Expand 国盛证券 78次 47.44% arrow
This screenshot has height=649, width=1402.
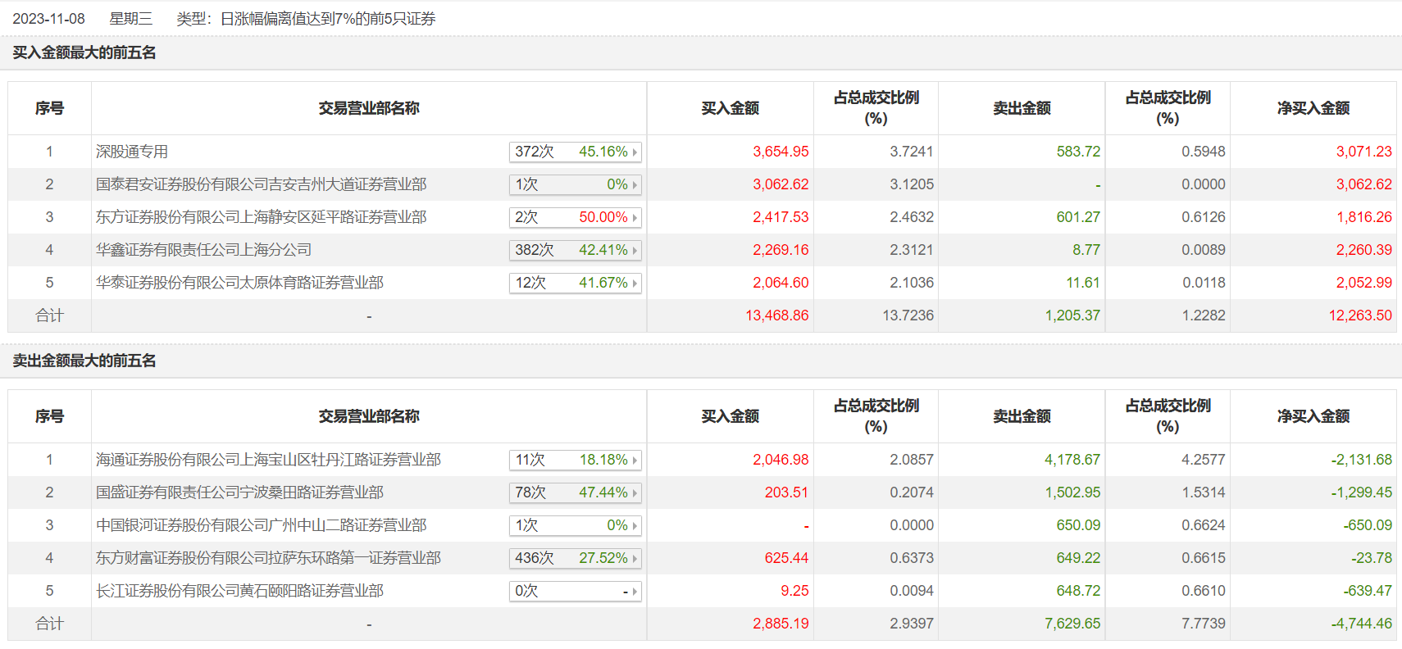point(635,493)
